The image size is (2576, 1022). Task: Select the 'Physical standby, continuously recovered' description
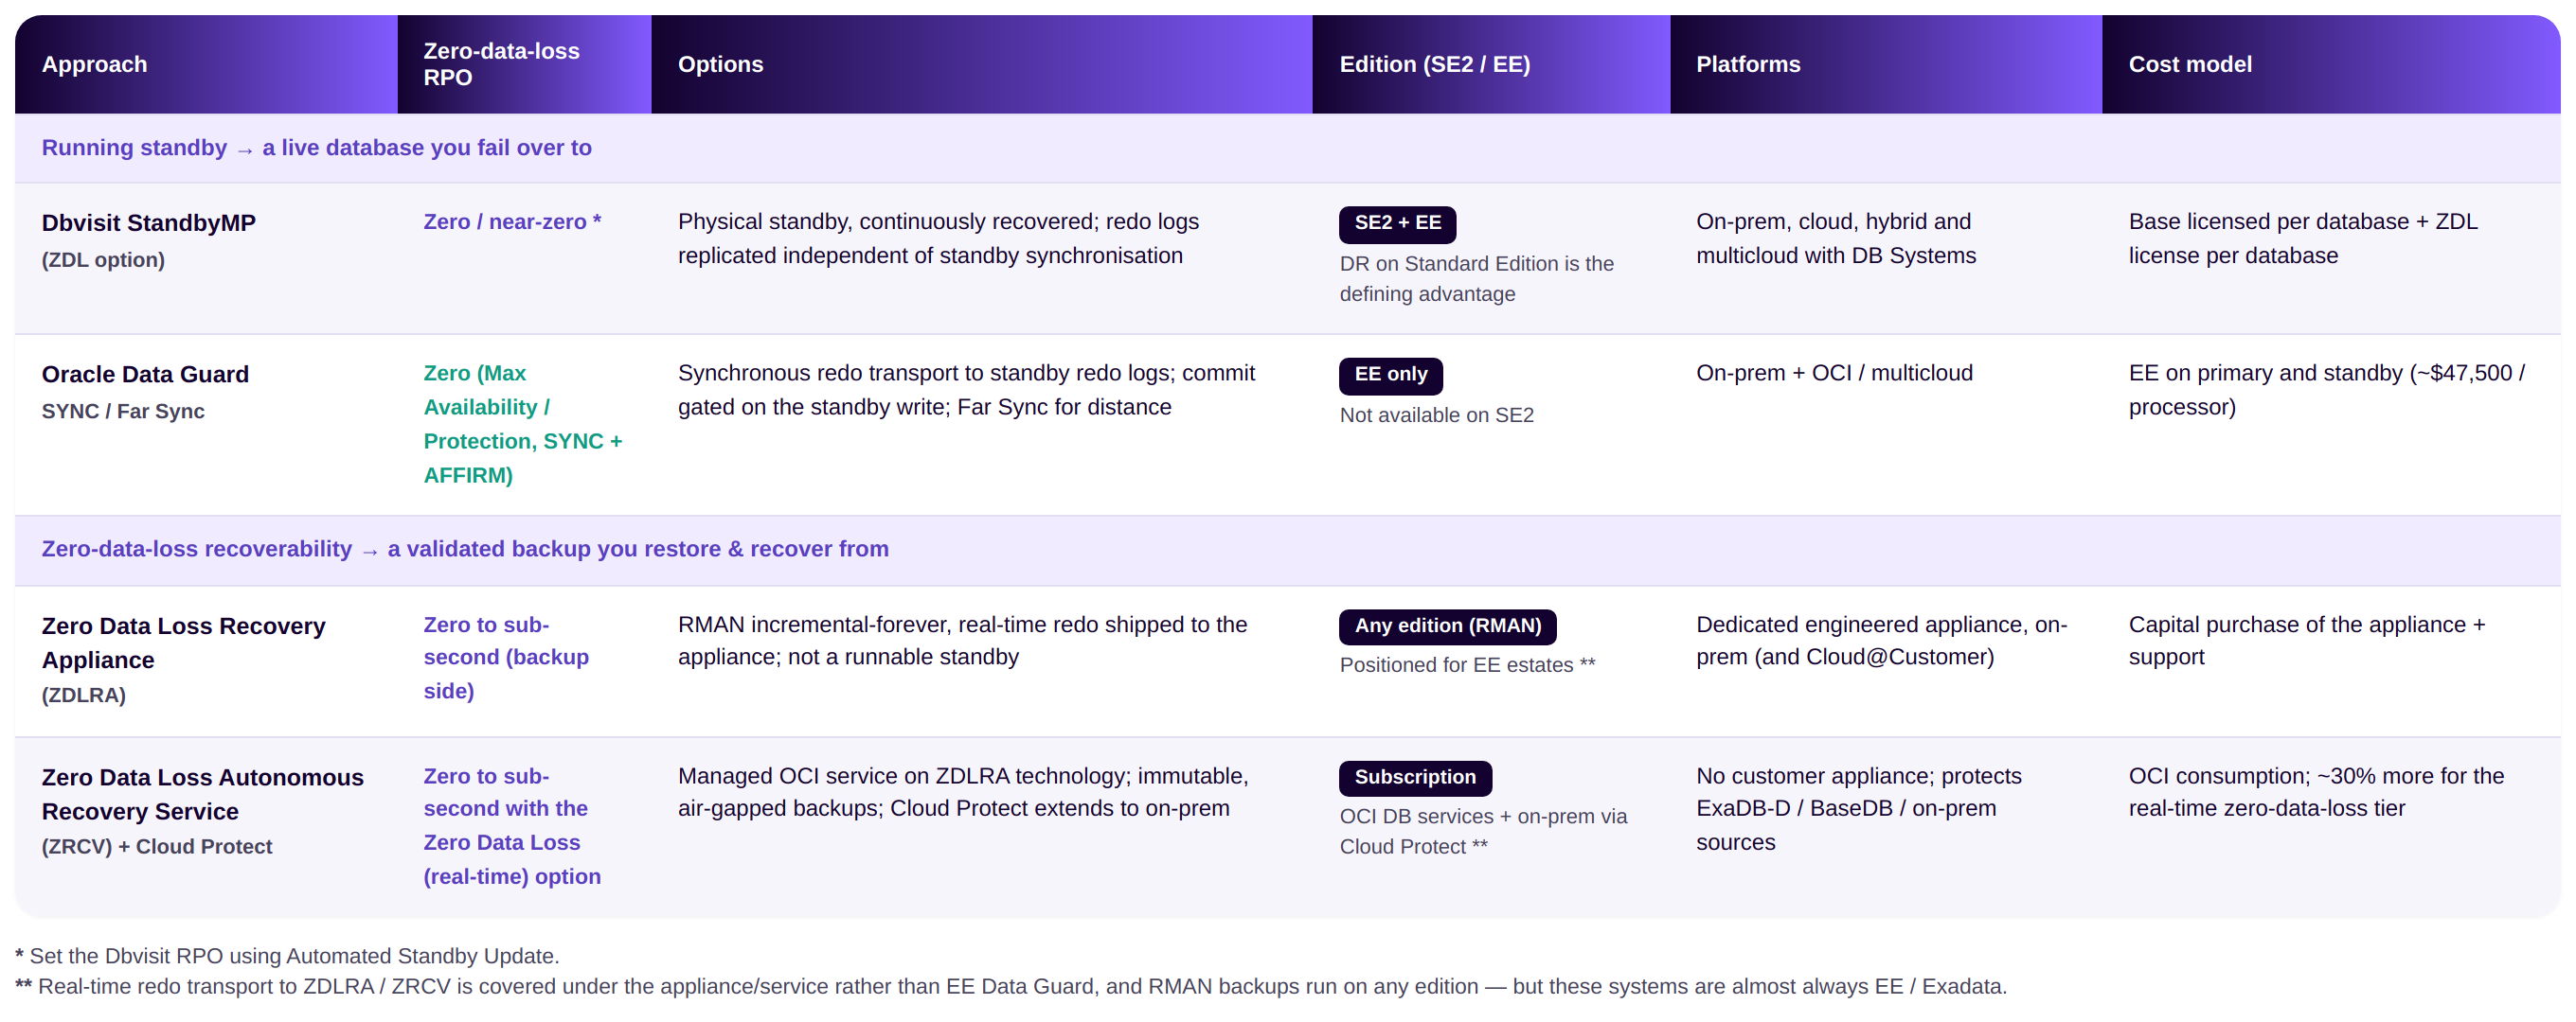pyautogui.click(x=938, y=238)
